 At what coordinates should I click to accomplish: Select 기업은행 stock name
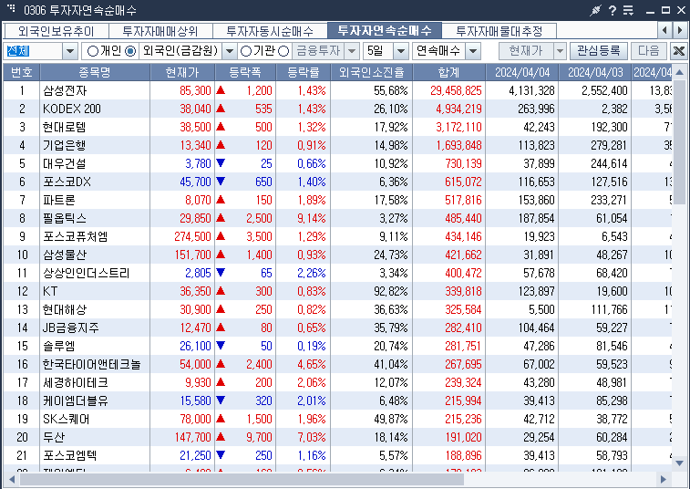(x=64, y=145)
